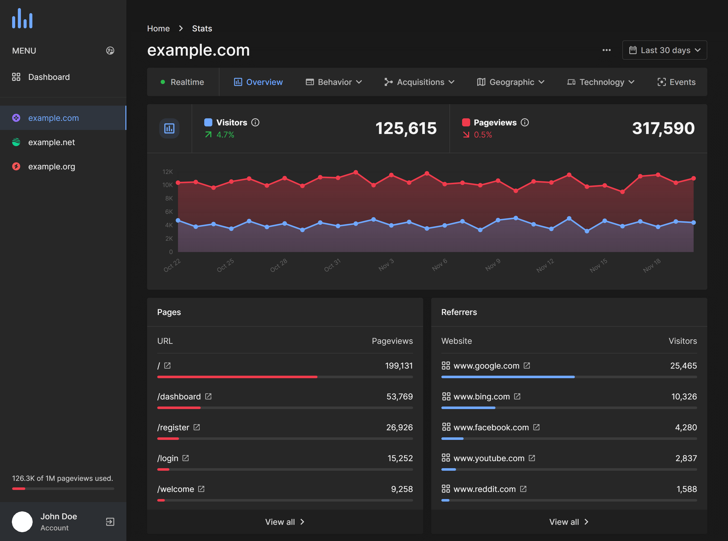Viewport: 728px width, 541px height.
Task: Open the theme palette icon next to MENU
Action: (x=110, y=50)
